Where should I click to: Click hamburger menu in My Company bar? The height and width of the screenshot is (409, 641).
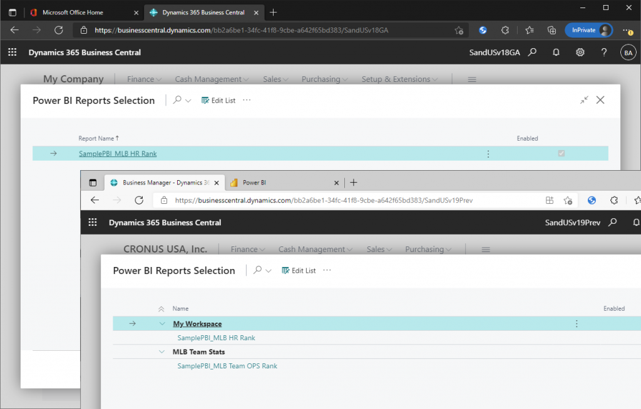click(x=472, y=79)
